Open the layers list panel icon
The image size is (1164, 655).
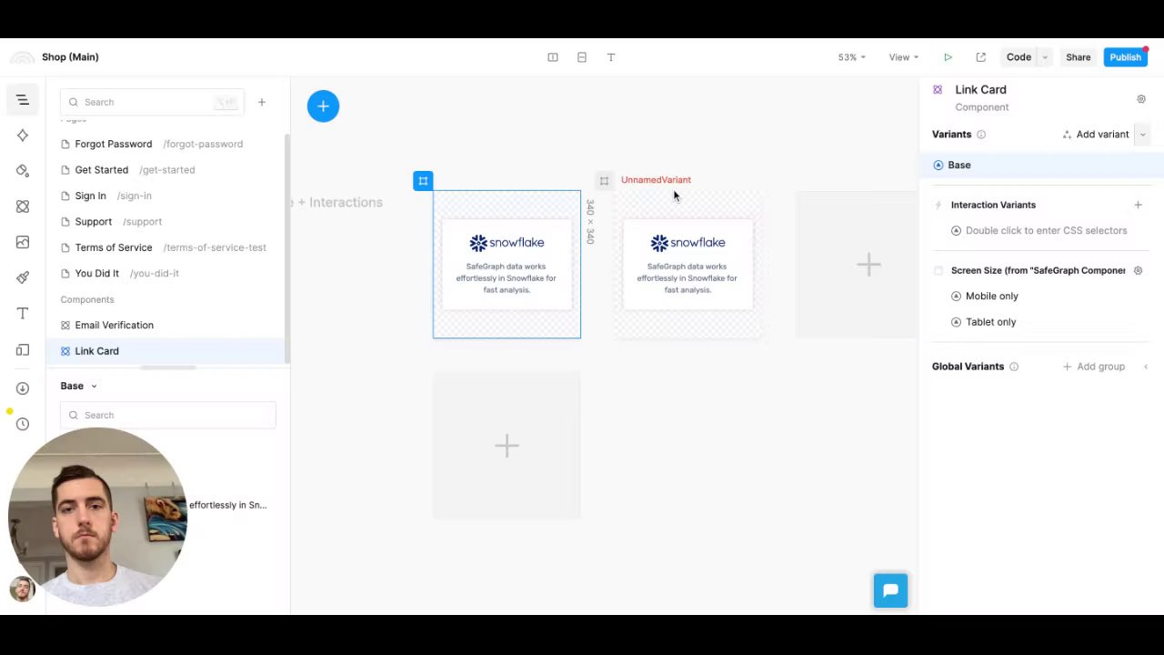pyautogui.click(x=23, y=100)
